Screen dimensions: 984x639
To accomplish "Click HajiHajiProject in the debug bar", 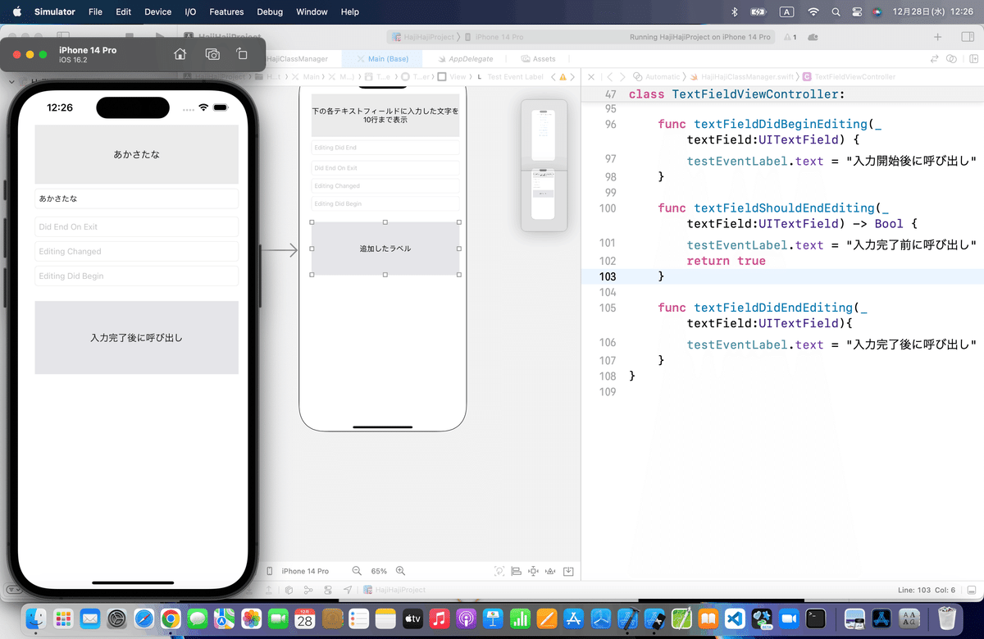I will coord(394,590).
